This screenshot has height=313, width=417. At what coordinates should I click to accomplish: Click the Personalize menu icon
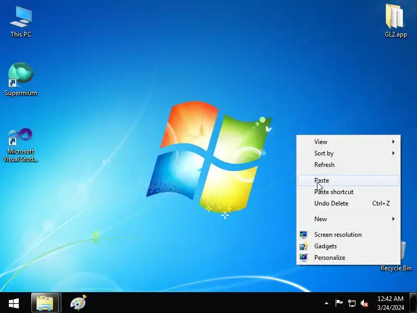pyautogui.click(x=303, y=257)
